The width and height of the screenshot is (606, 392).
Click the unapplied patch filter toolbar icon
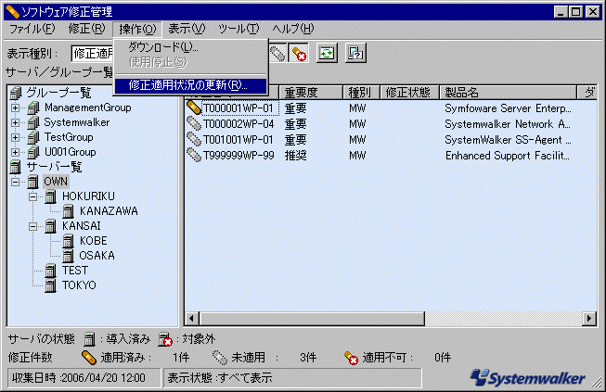click(x=277, y=53)
